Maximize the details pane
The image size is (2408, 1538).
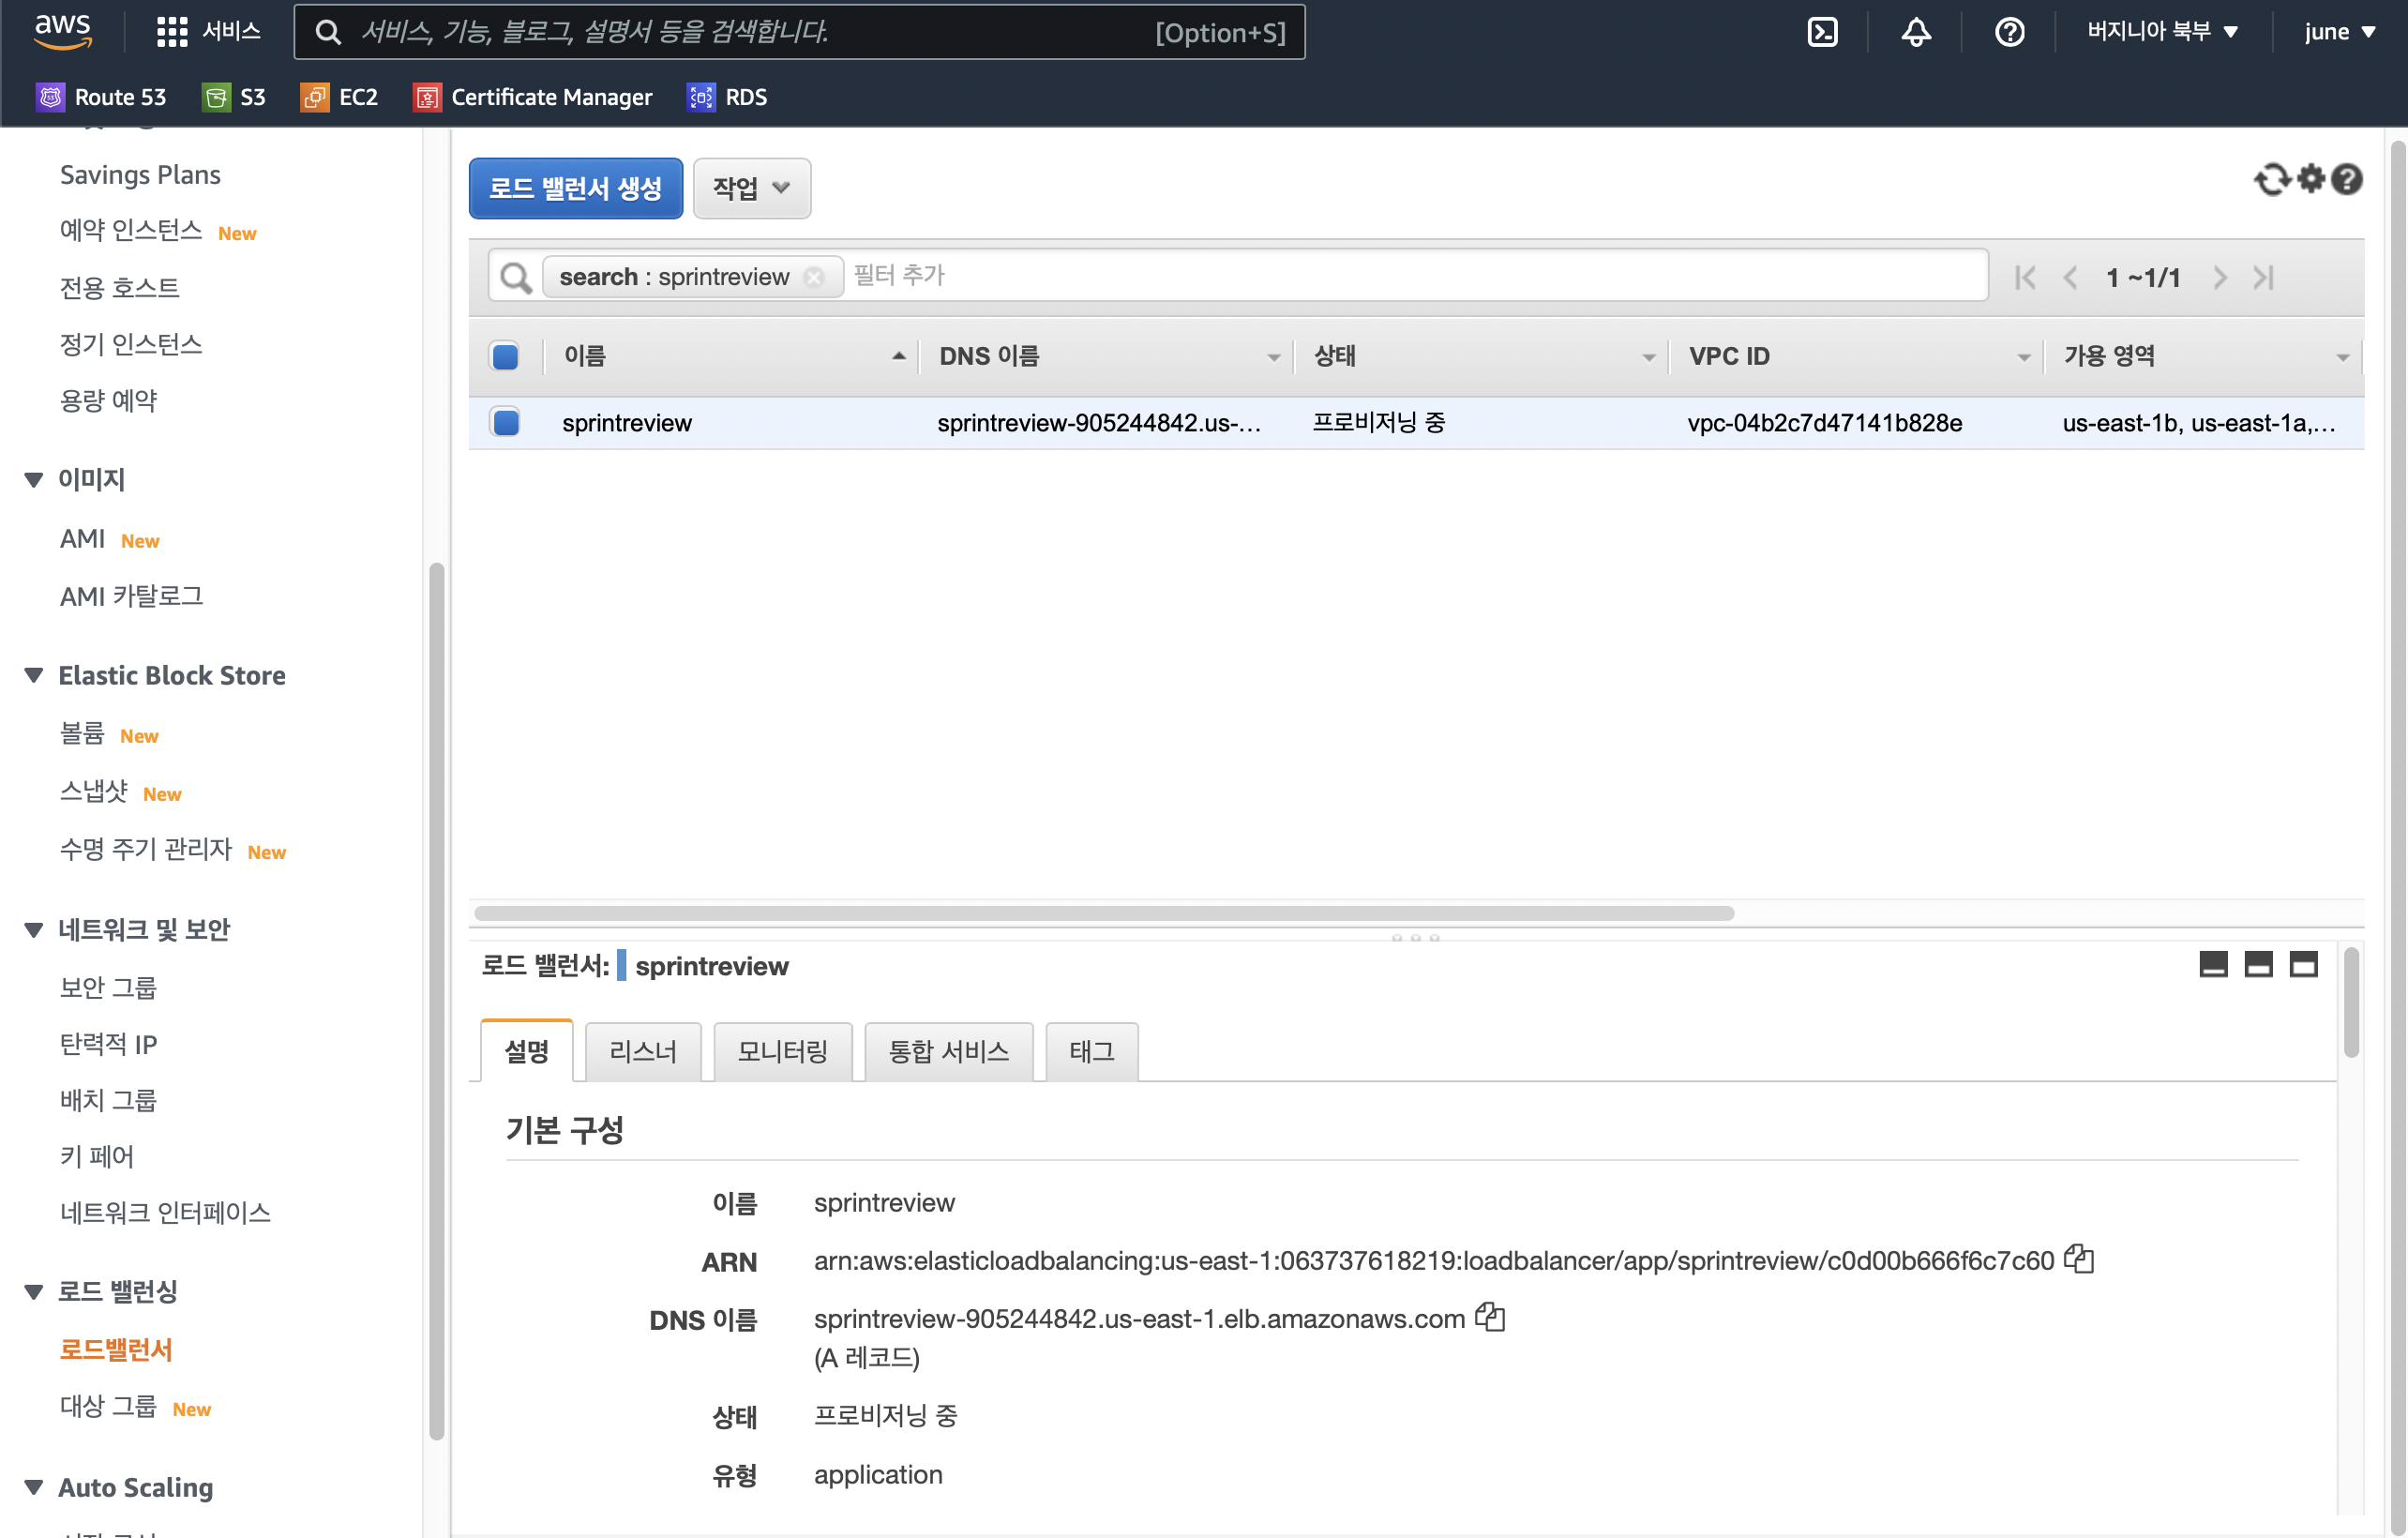click(2304, 964)
